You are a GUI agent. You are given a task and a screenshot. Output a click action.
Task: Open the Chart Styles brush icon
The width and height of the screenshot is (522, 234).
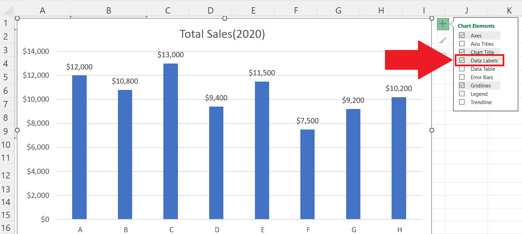coord(443,40)
